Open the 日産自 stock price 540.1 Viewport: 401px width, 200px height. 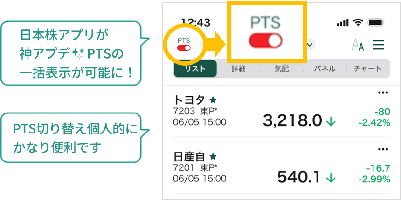coord(299,177)
